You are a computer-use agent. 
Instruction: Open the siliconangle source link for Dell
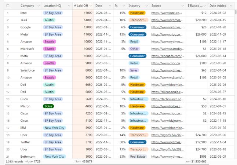(x=167, y=92)
